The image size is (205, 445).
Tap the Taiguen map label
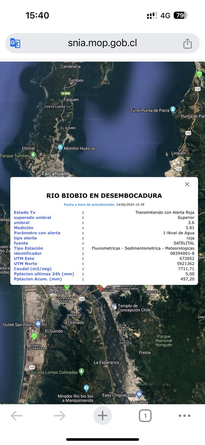click(71, 99)
